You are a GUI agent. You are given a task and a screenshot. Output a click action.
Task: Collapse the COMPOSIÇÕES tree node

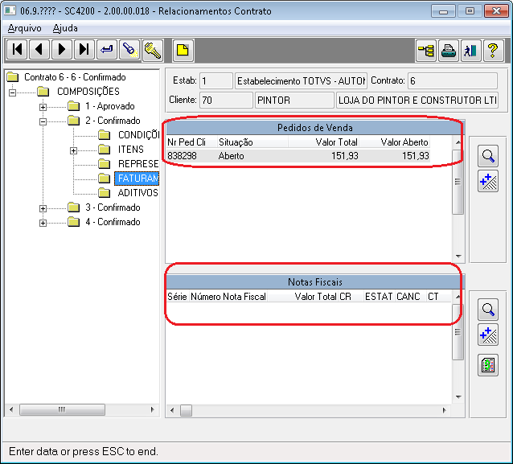tap(12, 92)
